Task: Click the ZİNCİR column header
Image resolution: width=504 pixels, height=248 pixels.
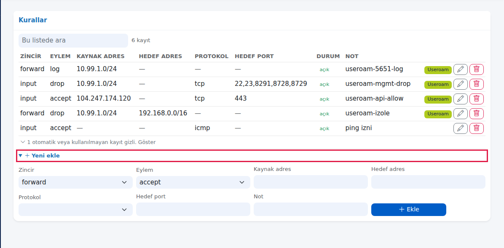Action: click(31, 56)
